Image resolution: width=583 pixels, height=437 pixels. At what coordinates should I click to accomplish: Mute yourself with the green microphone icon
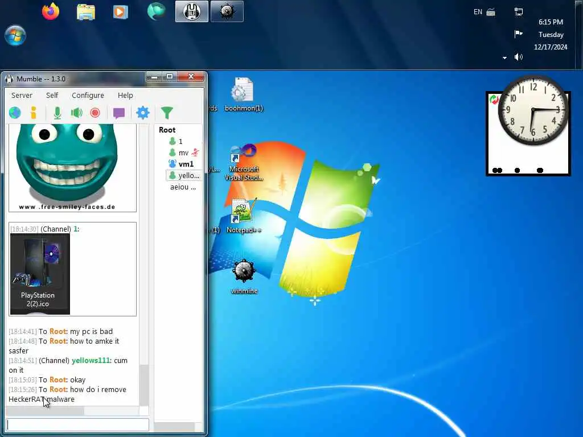[x=58, y=113]
